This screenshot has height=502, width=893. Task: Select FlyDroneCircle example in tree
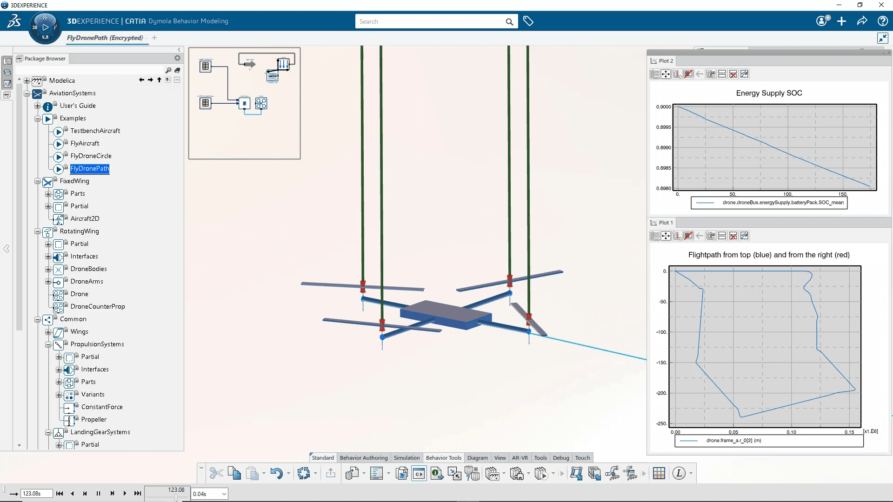tap(90, 155)
